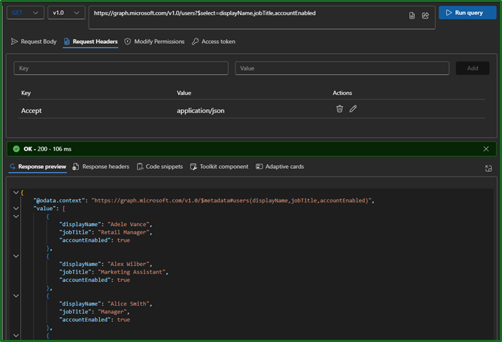Open the GET method dropdown
Screen dimensions: 502x342
[x=25, y=13]
